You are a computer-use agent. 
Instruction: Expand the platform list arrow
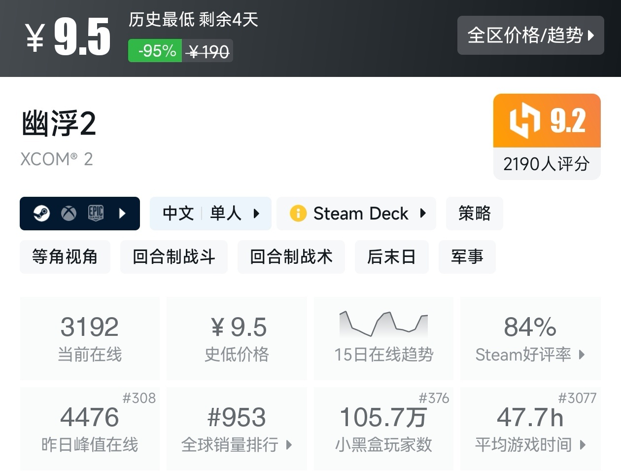pyautogui.click(x=123, y=214)
